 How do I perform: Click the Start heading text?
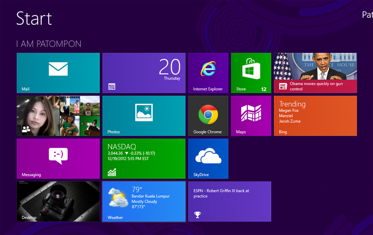click(x=34, y=19)
